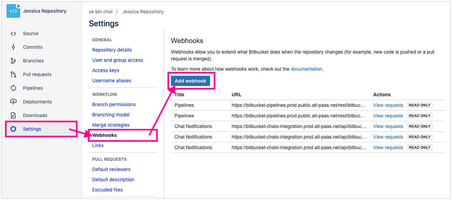Select Webhooks in settings menu
Image resolution: width=452 pixels, height=200 pixels.
pyautogui.click(x=105, y=135)
